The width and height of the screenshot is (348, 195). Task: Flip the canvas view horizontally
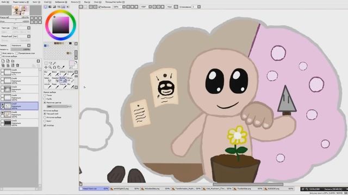(x=176, y=7)
